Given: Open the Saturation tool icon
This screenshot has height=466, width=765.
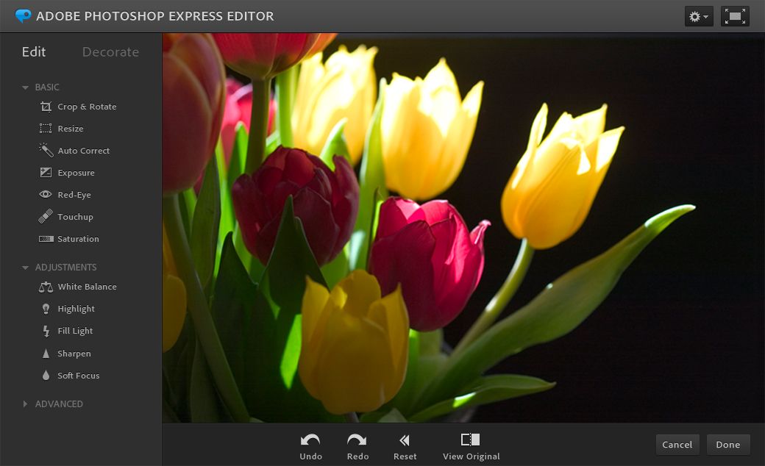Looking at the screenshot, I should [x=46, y=239].
